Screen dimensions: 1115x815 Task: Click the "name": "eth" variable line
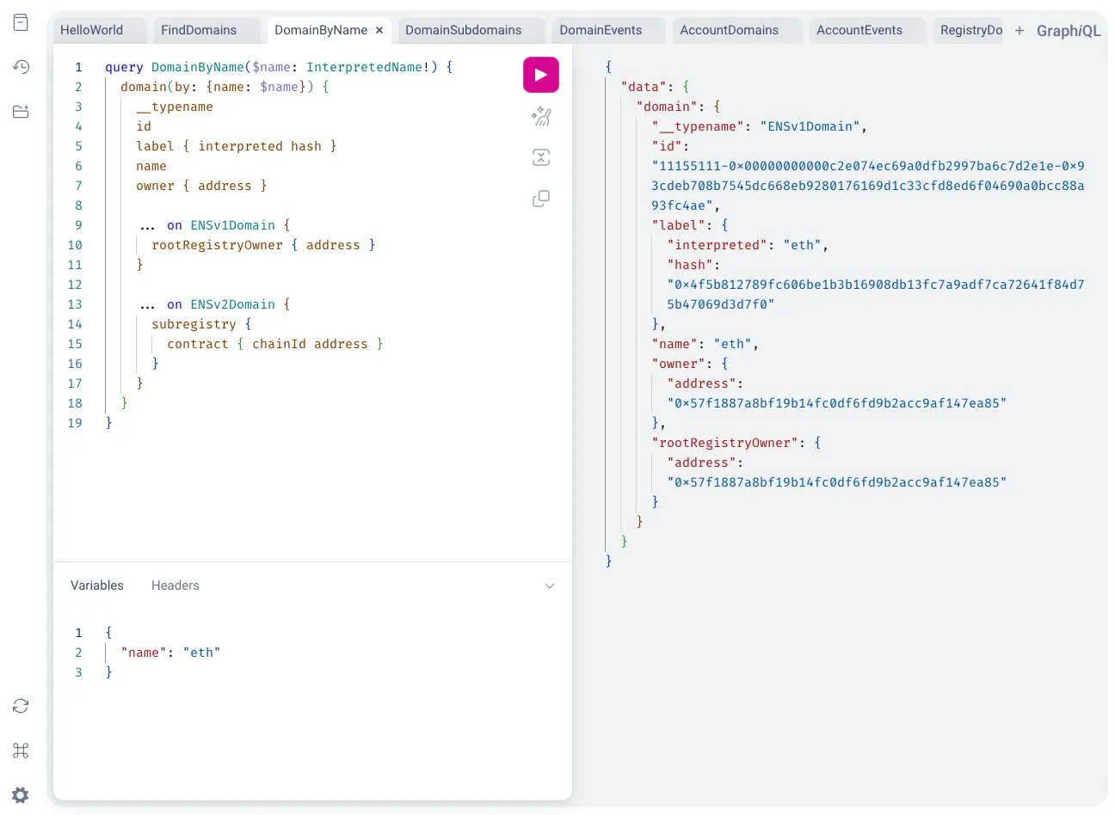point(170,653)
